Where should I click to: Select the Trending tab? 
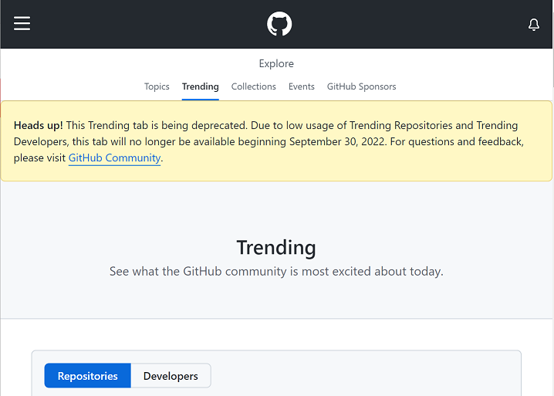click(201, 86)
